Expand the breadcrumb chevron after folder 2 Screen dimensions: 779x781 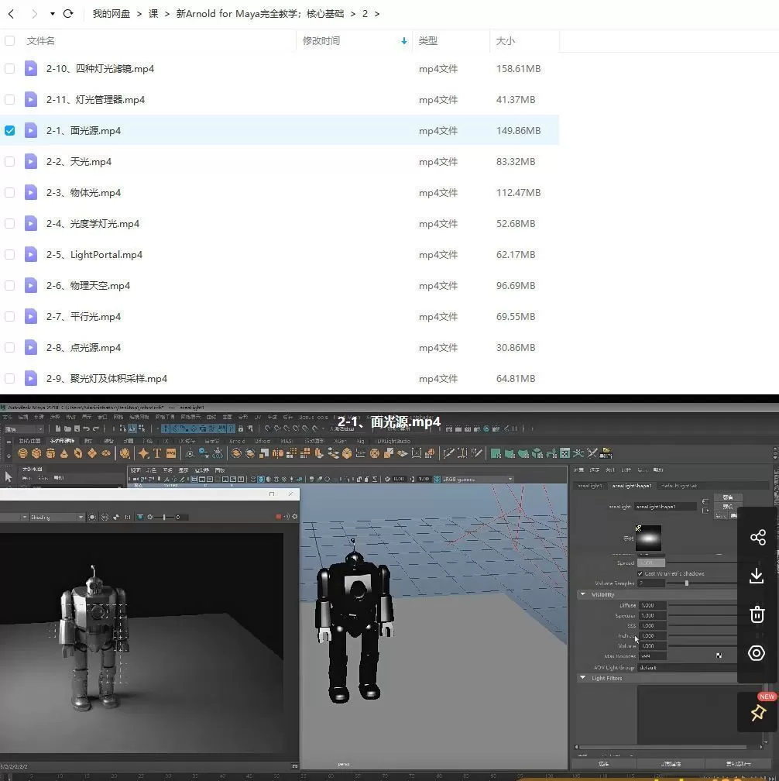pos(377,14)
